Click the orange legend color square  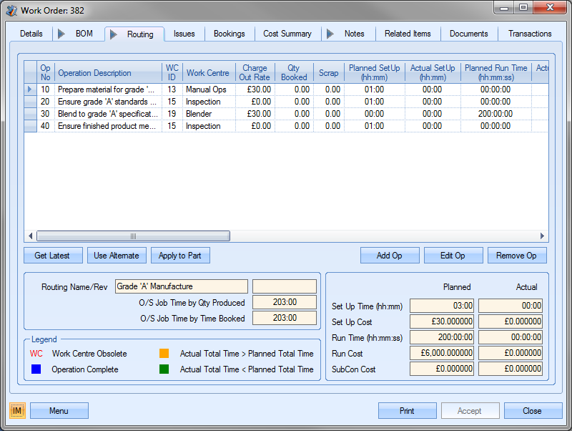coord(164,354)
